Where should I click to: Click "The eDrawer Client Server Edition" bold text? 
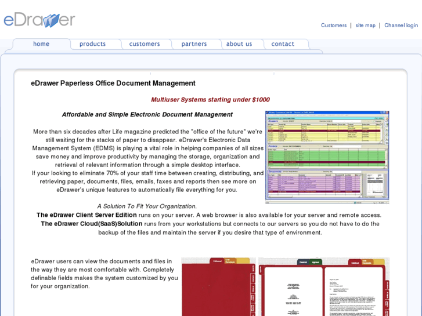click(x=86, y=215)
